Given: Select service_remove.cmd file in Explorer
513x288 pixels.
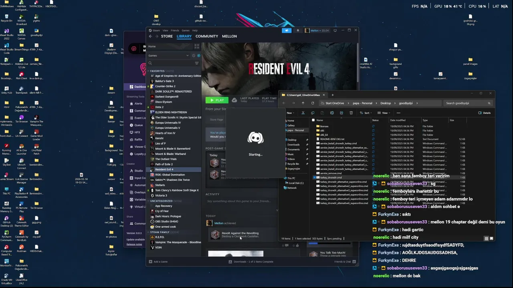Looking at the screenshot, I should (x=331, y=173).
